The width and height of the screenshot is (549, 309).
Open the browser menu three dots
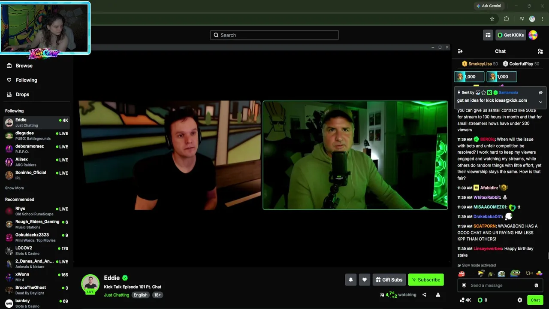(543, 19)
